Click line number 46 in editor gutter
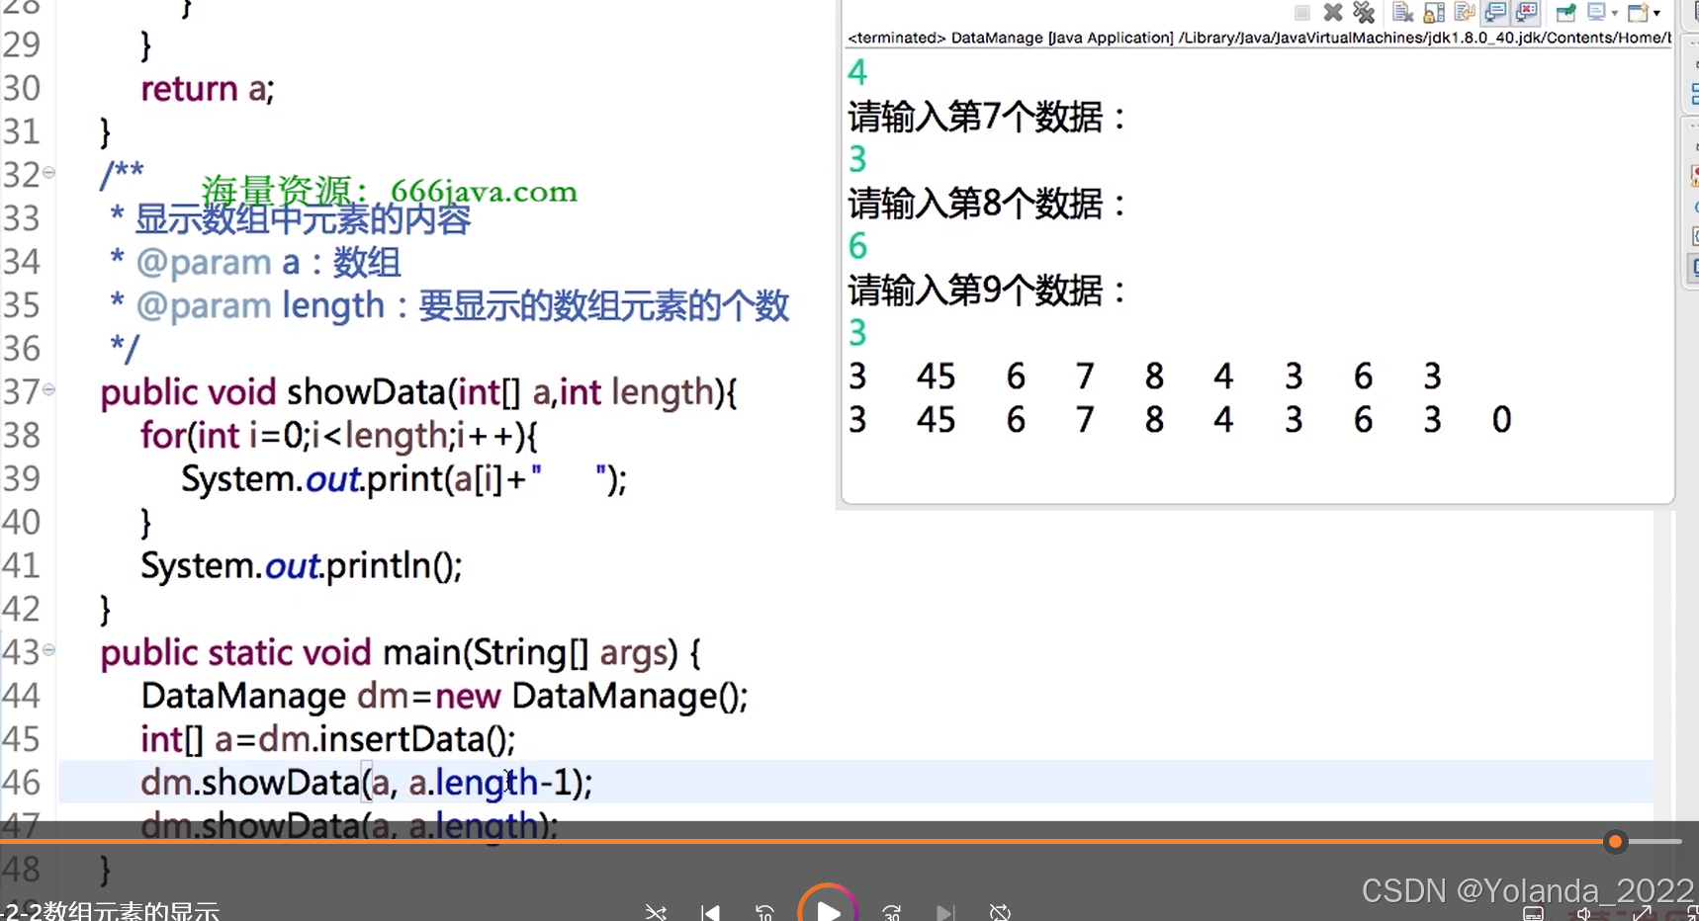This screenshot has width=1699, height=921. pyautogui.click(x=21, y=784)
